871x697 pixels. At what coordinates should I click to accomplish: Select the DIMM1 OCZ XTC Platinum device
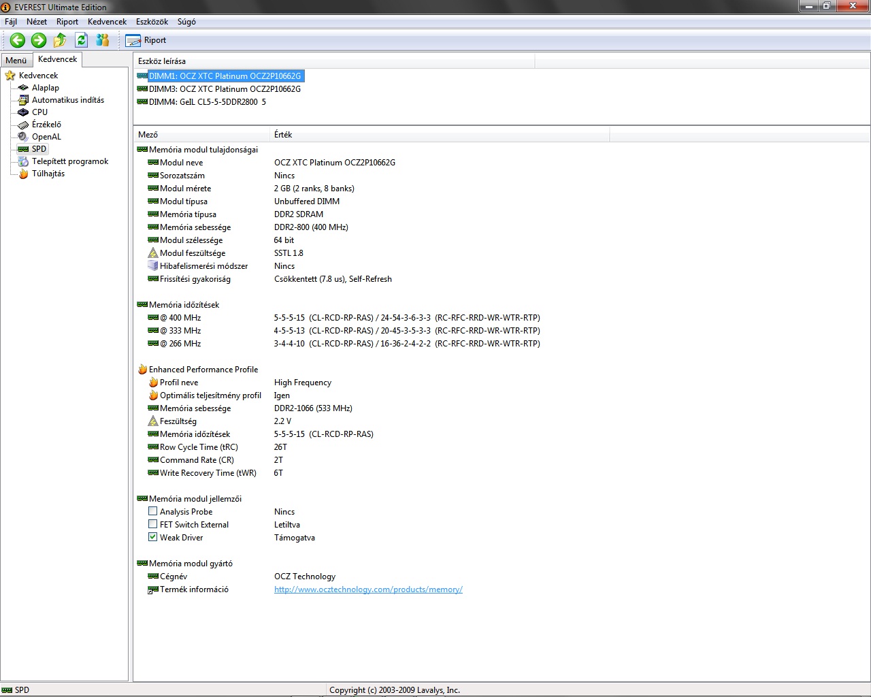225,76
